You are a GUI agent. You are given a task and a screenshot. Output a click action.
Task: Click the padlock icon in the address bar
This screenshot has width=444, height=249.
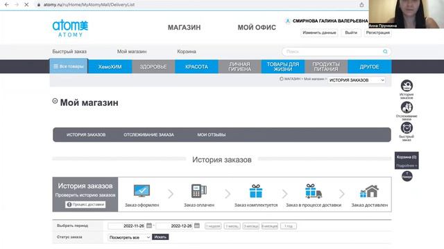39,5
